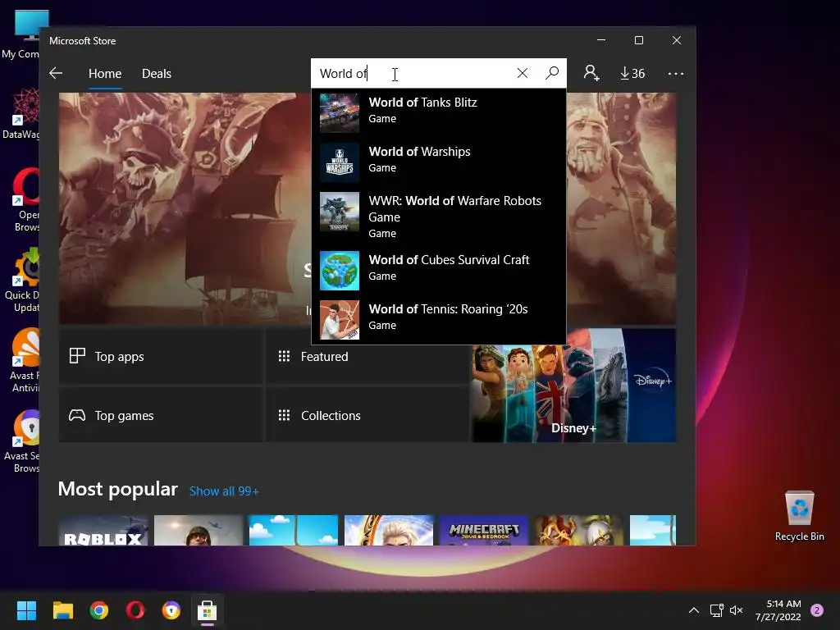Open notifications badge showing 2
Viewport: 840px width, 630px height.
point(817,610)
